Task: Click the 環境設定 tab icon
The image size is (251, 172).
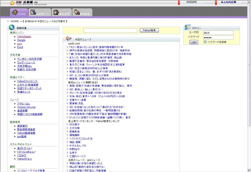Action: [x=76, y=13]
